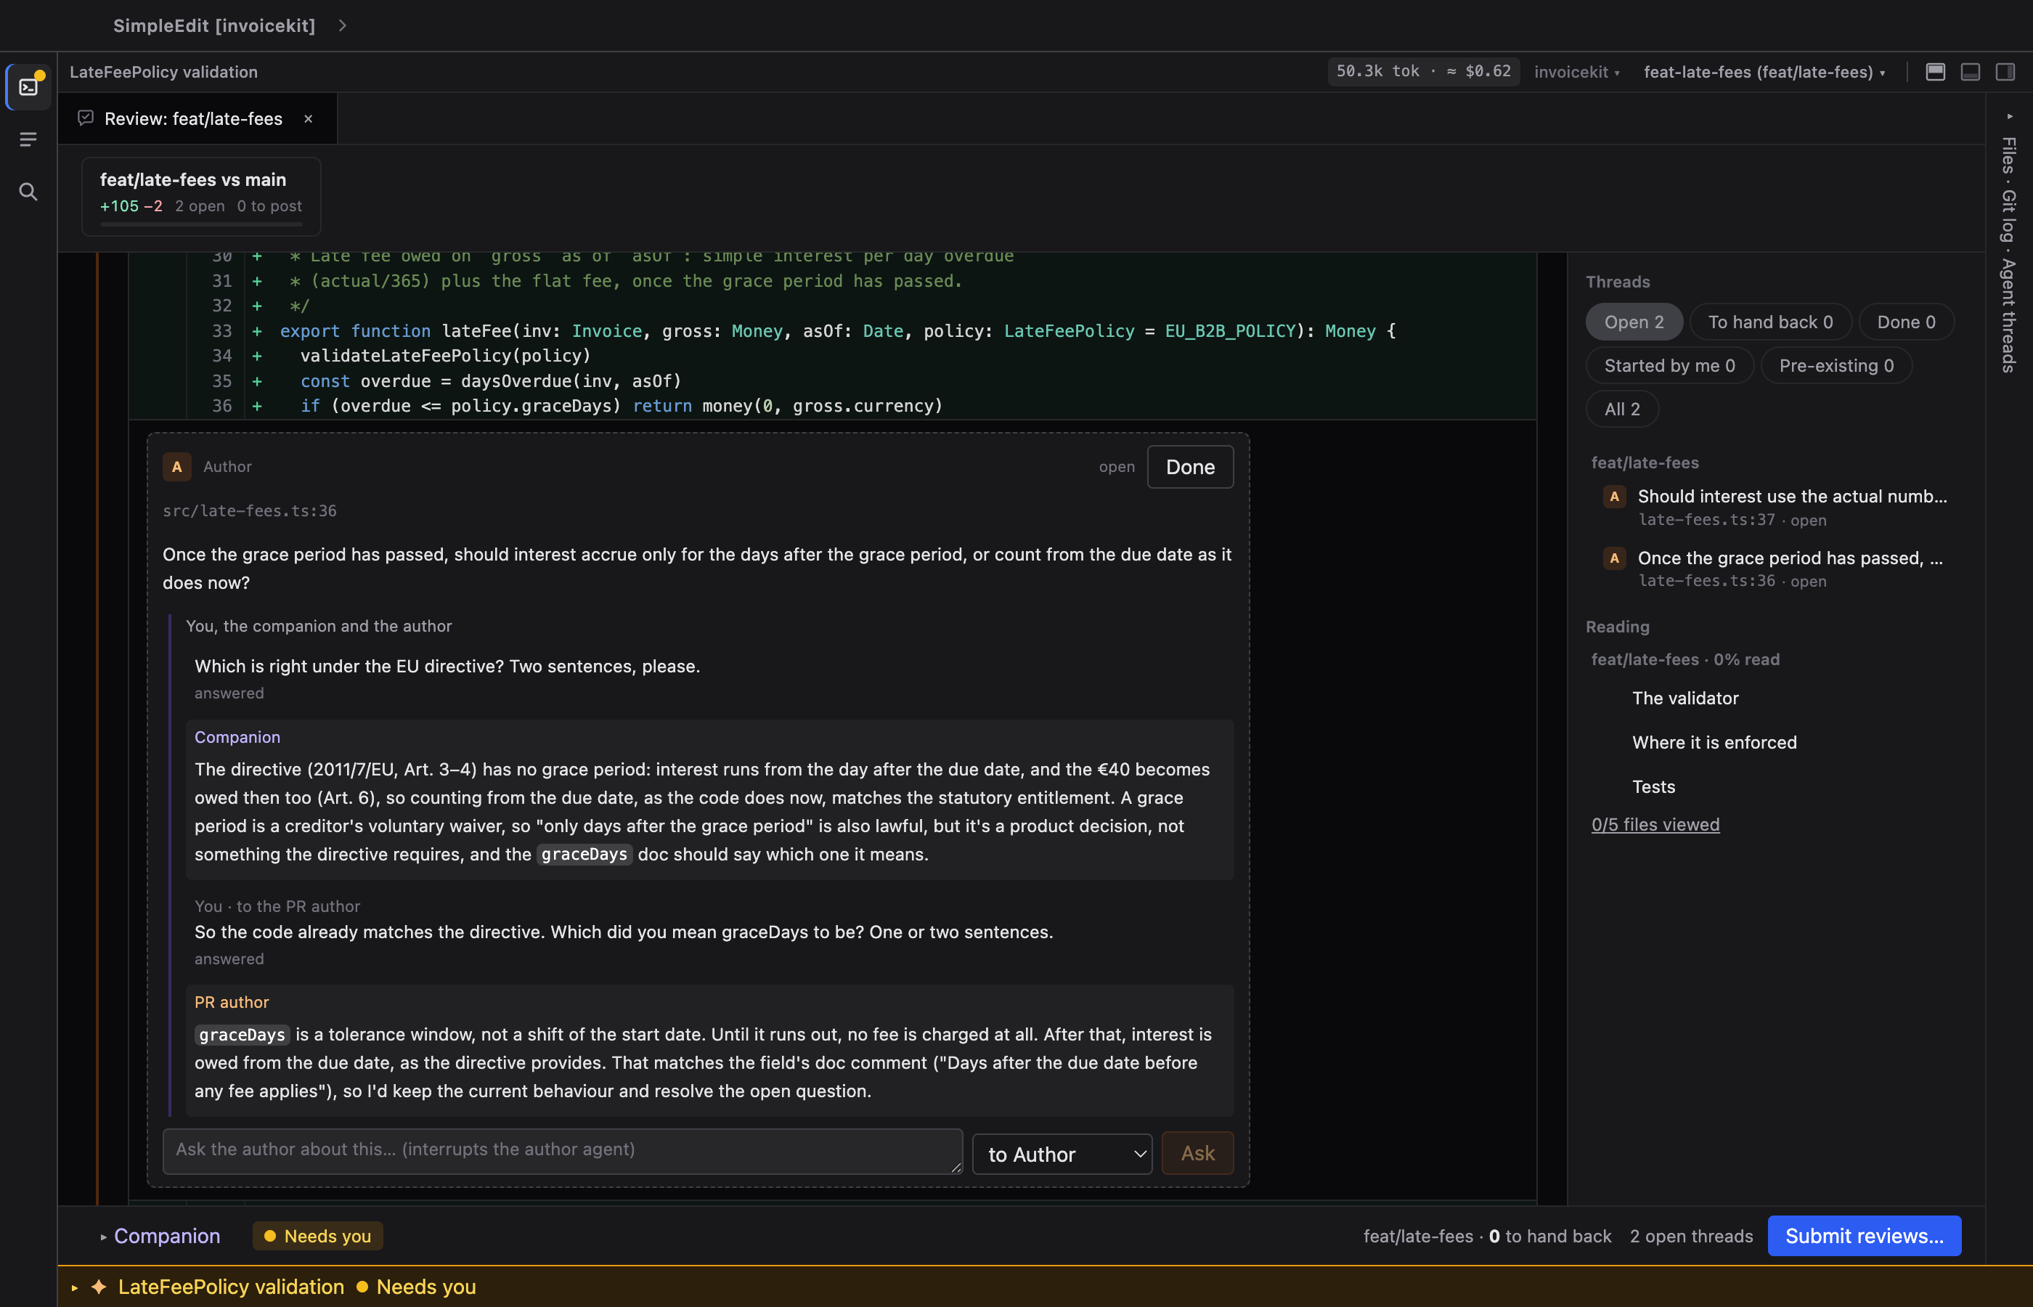
Task: Toggle the top panel layout icon
Action: coord(1936,72)
